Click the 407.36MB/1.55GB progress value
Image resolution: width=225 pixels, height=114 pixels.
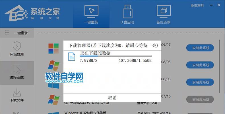click(135, 60)
